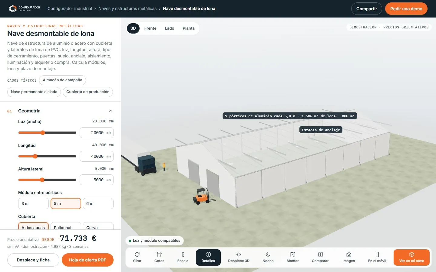
Task: Apply Cubierta de producción preset
Action: click(x=88, y=92)
